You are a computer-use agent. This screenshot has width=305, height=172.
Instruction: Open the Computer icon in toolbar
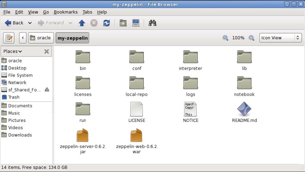click(136, 23)
